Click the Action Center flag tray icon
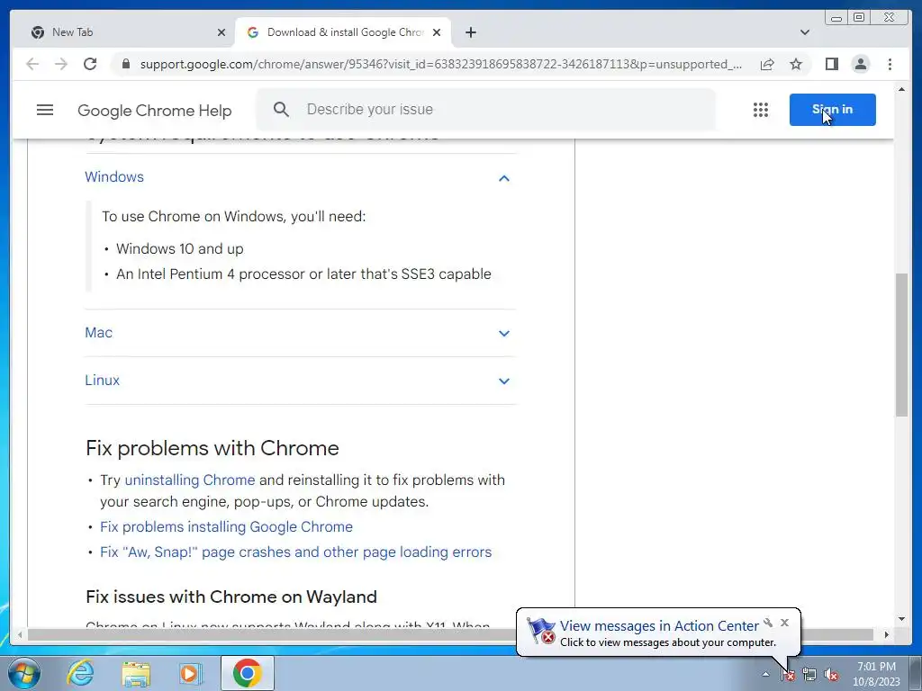The image size is (922, 691). [x=788, y=675]
